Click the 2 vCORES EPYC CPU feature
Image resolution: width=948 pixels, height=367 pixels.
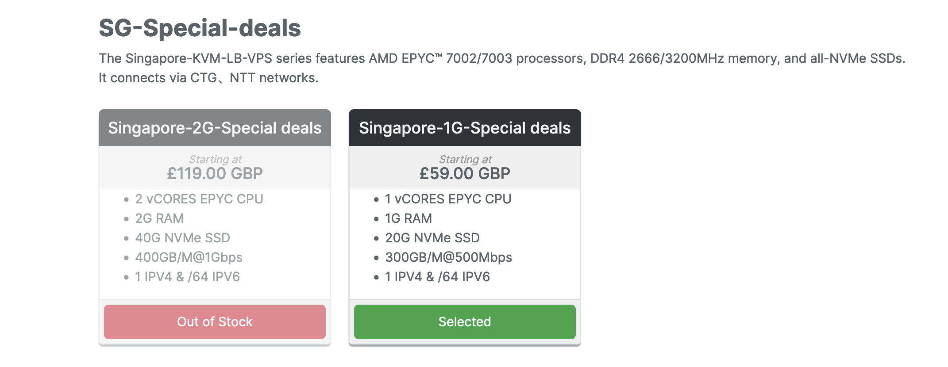(x=199, y=199)
